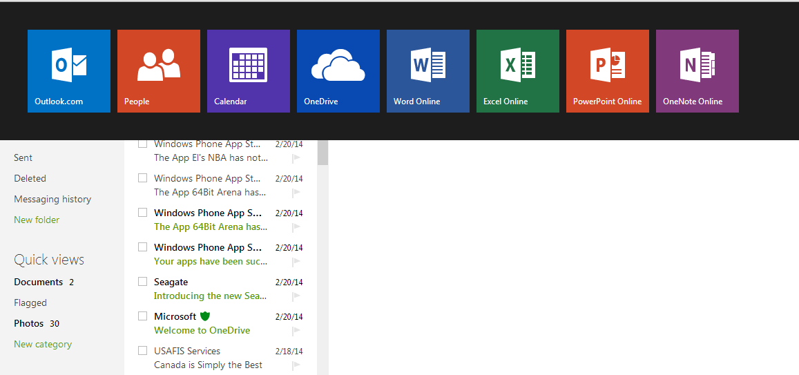Launch Excel Online tile
This screenshot has width=799, height=375.
(x=518, y=71)
